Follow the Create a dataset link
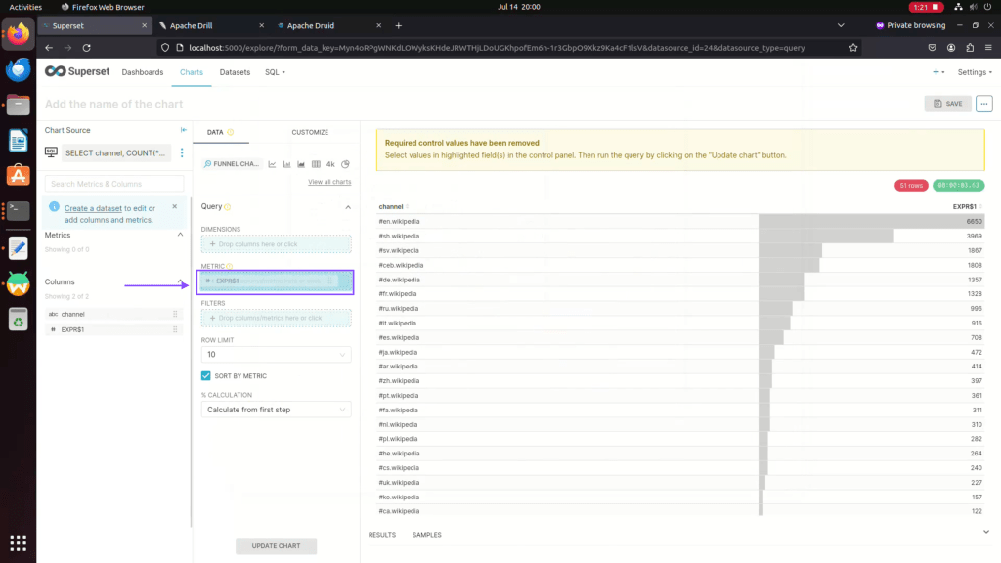 click(x=93, y=208)
